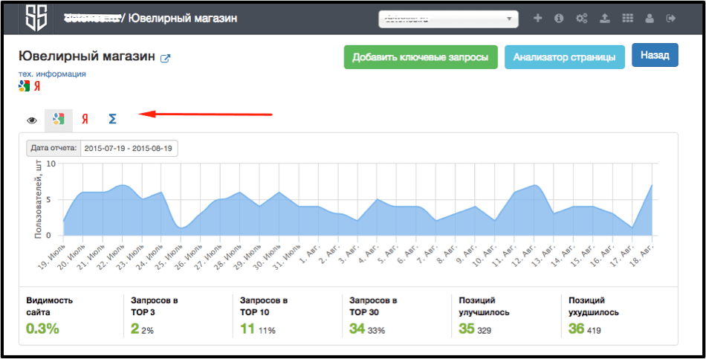
Task: Open Анализатор страницы button
Action: (x=564, y=57)
